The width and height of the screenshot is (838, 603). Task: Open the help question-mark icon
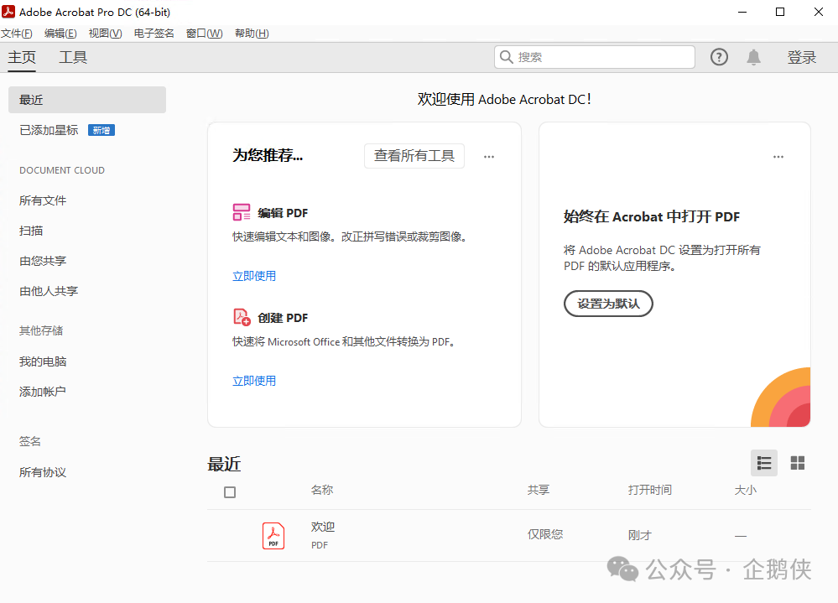(x=719, y=56)
